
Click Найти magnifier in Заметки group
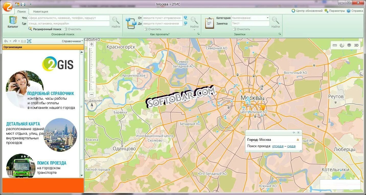(x=276, y=22)
